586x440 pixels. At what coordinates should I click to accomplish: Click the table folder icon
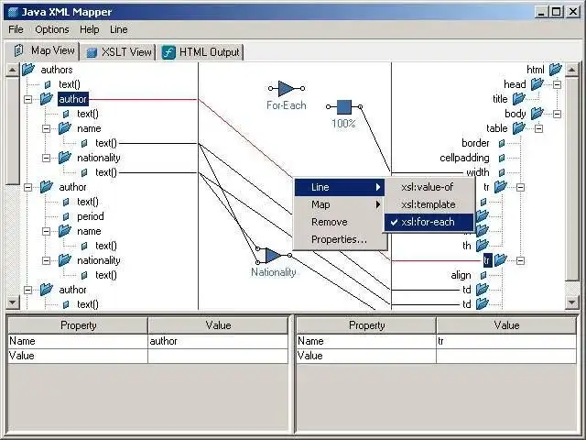pyautogui.click(x=519, y=128)
